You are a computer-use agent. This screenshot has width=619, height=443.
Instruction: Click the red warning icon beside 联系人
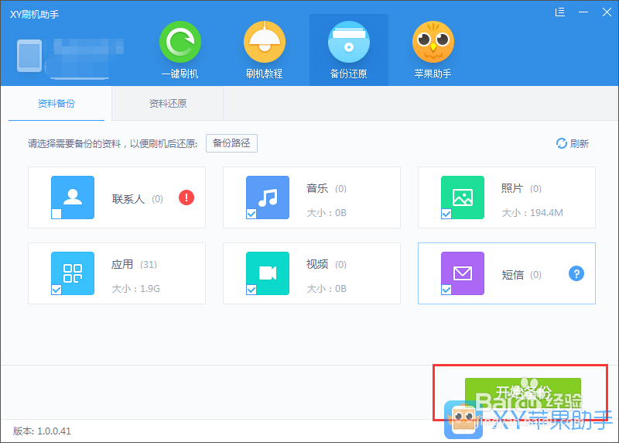point(186,197)
